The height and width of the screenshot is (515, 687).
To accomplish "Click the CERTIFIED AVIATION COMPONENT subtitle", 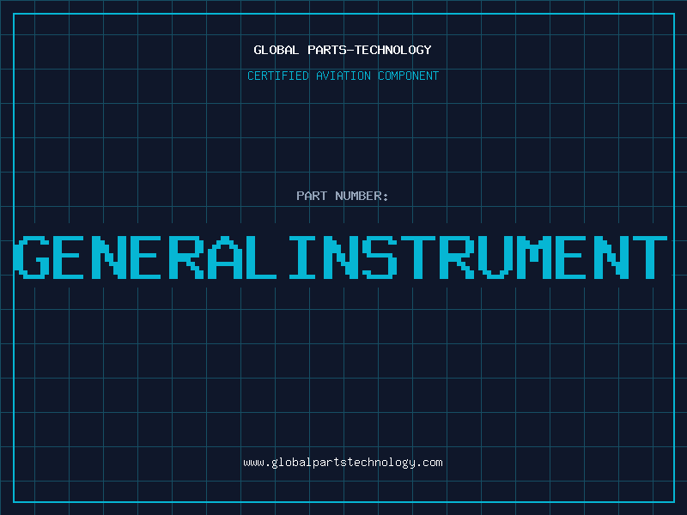I will pos(343,76).
